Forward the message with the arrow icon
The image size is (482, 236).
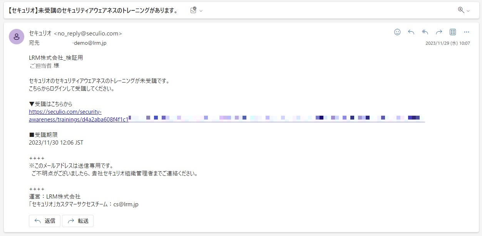[x=439, y=32]
